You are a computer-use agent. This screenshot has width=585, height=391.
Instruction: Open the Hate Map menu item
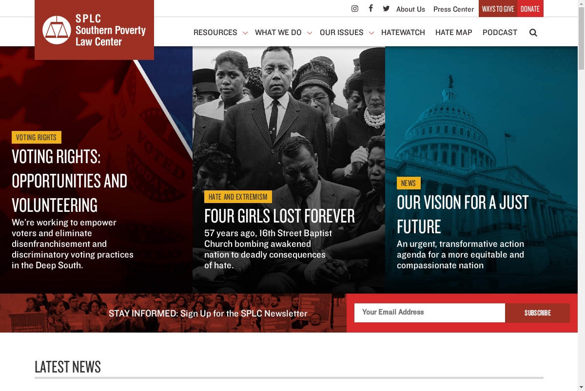(x=454, y=33)
